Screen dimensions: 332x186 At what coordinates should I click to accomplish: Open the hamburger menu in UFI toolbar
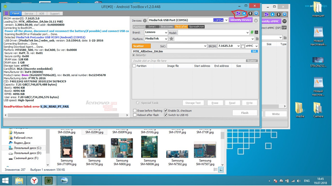(x=6, y=13)
